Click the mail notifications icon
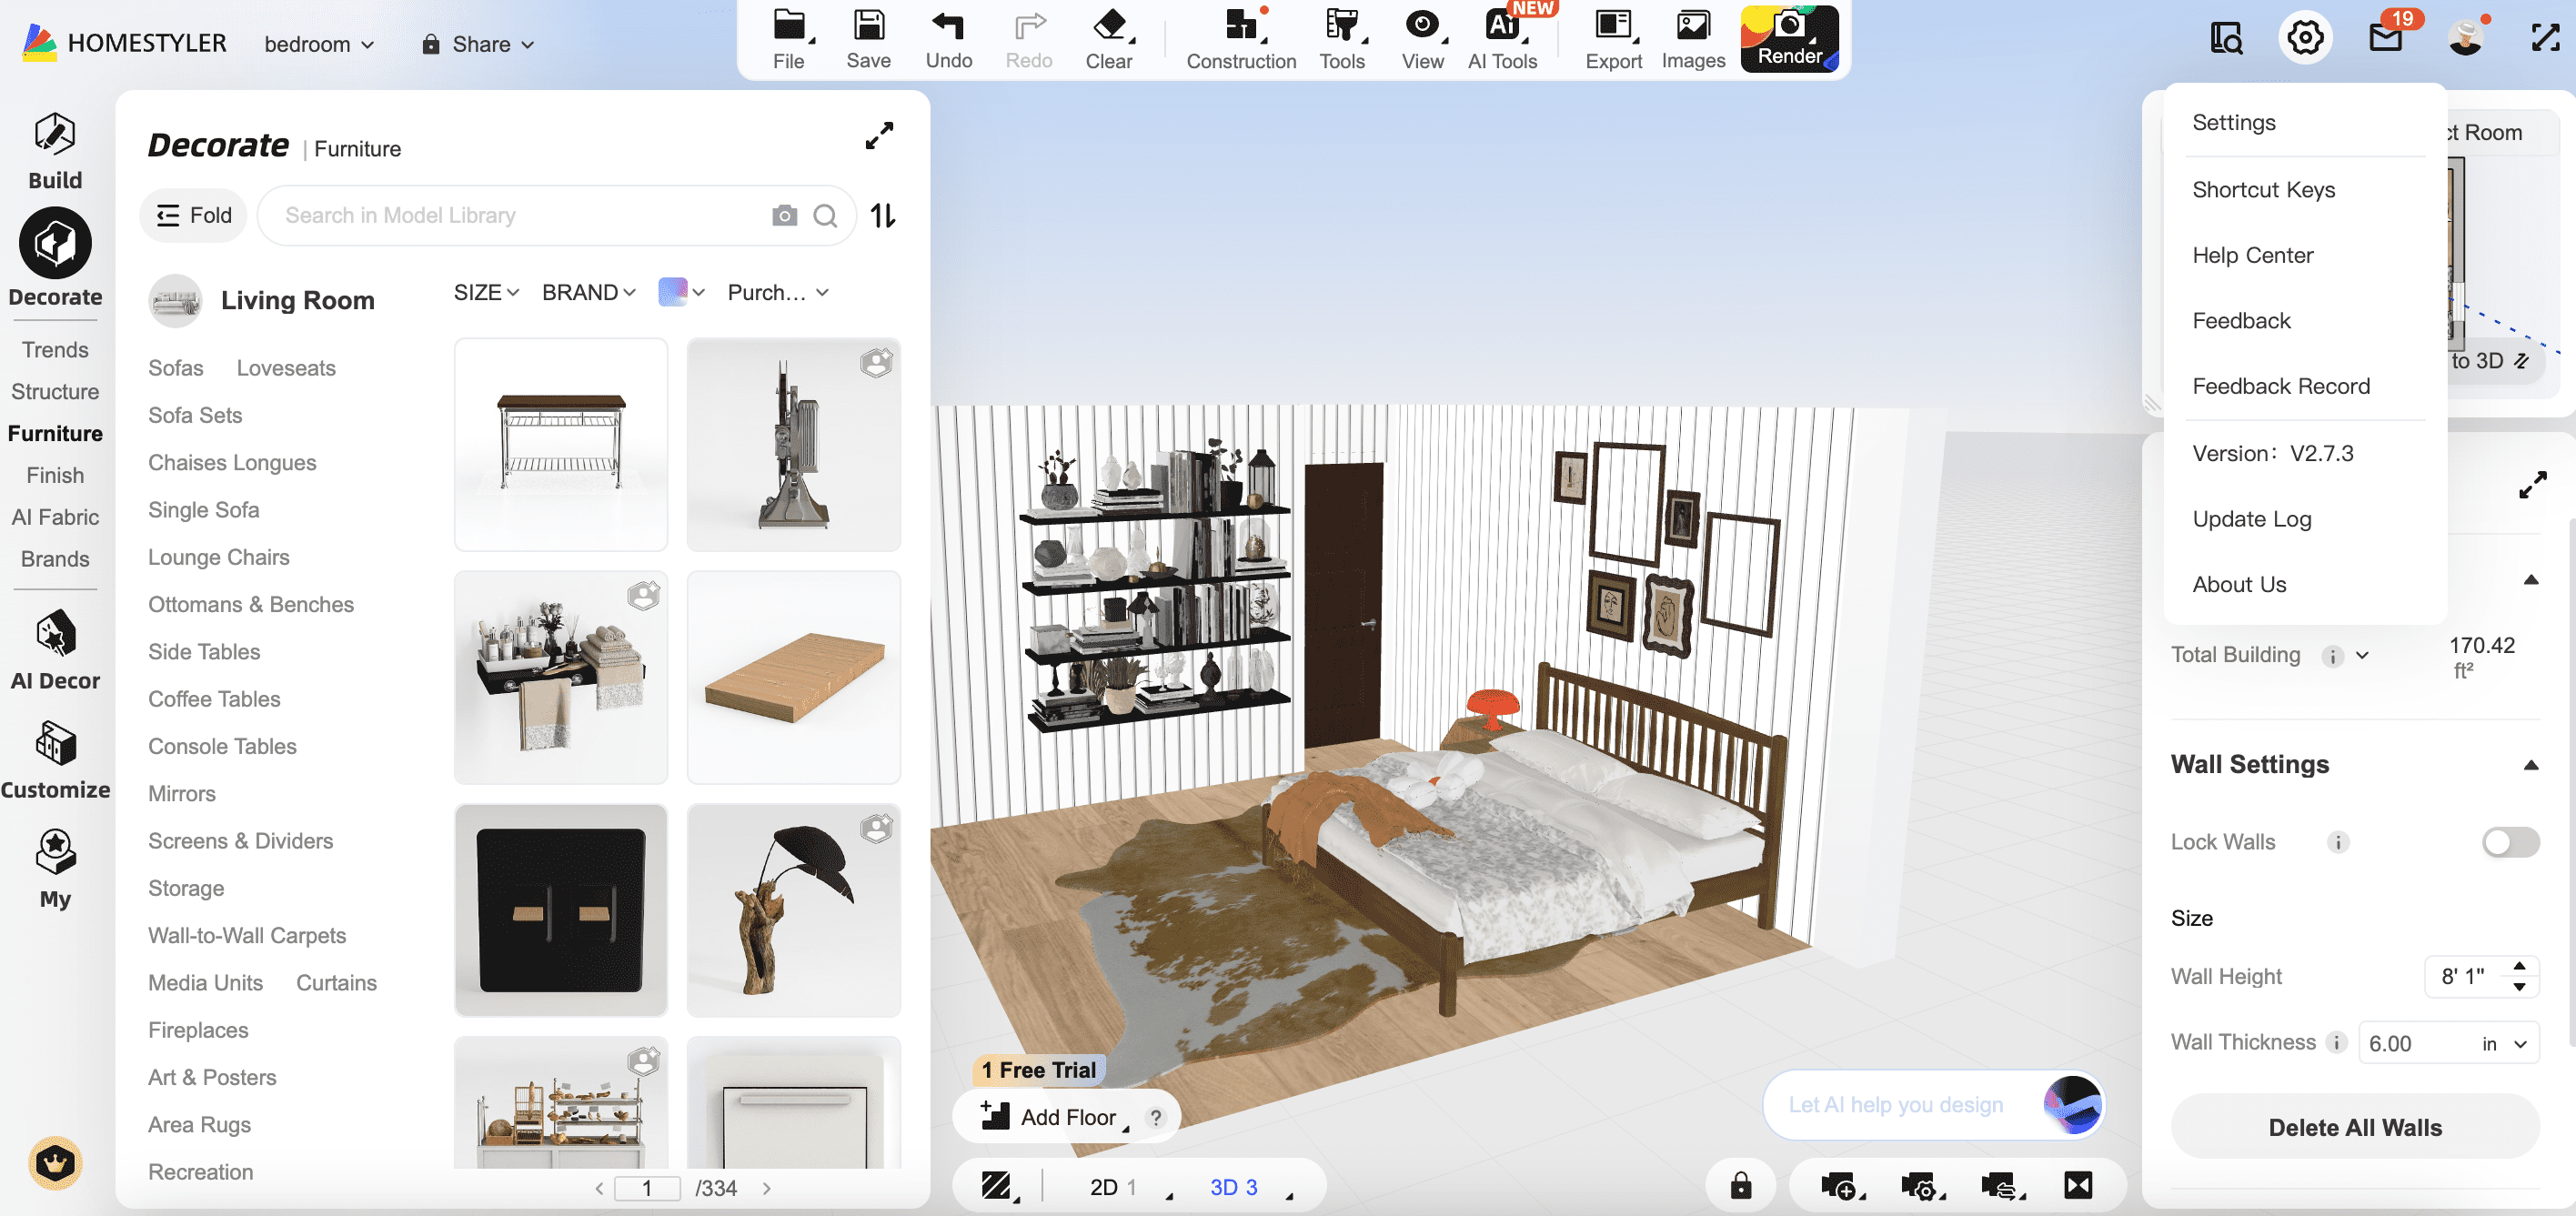Screen dimensions: 2576x1216 [x=2385, y=38]
